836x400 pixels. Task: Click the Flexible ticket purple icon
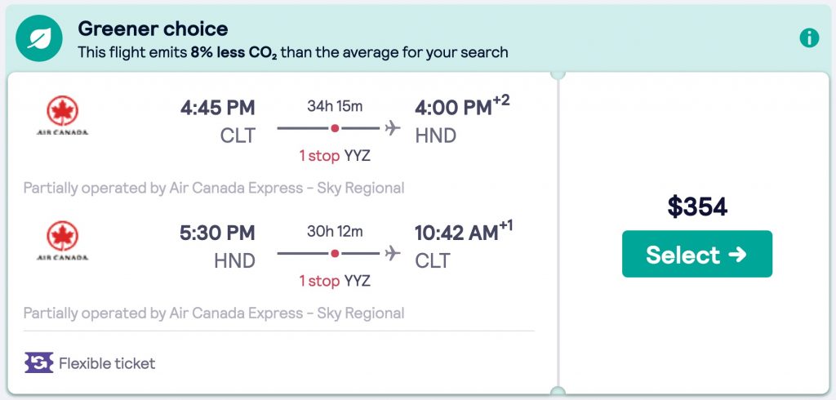click(x=38, y=363)
